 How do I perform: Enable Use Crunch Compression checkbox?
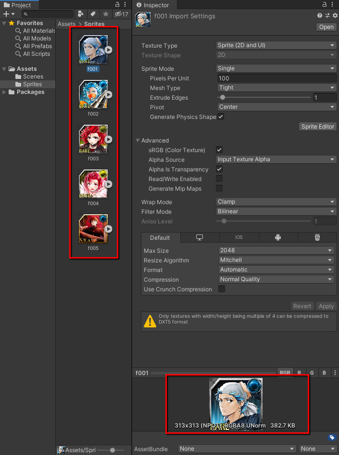point(222,289)
